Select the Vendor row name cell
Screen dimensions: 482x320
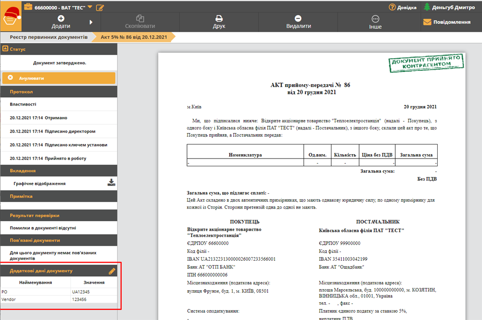pos(35,299)
